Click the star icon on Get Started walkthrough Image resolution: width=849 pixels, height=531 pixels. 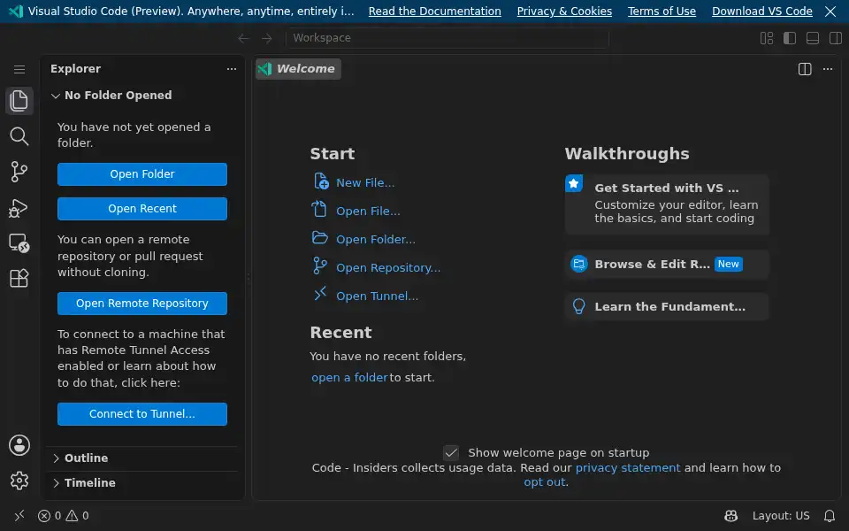click(x=574, y=184)
